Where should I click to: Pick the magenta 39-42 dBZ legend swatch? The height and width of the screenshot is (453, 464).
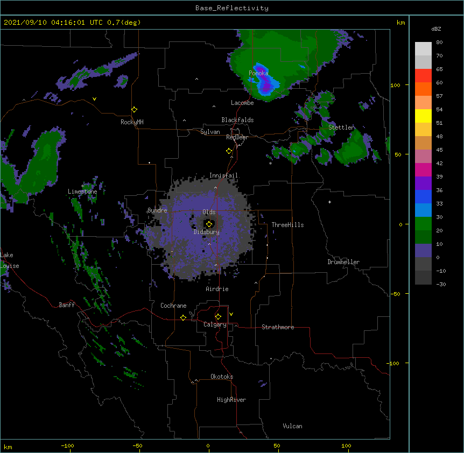point(423,170)
